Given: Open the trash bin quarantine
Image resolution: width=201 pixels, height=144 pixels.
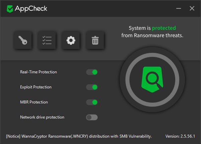Looking at the screenshot, I should tap(95, 41).
